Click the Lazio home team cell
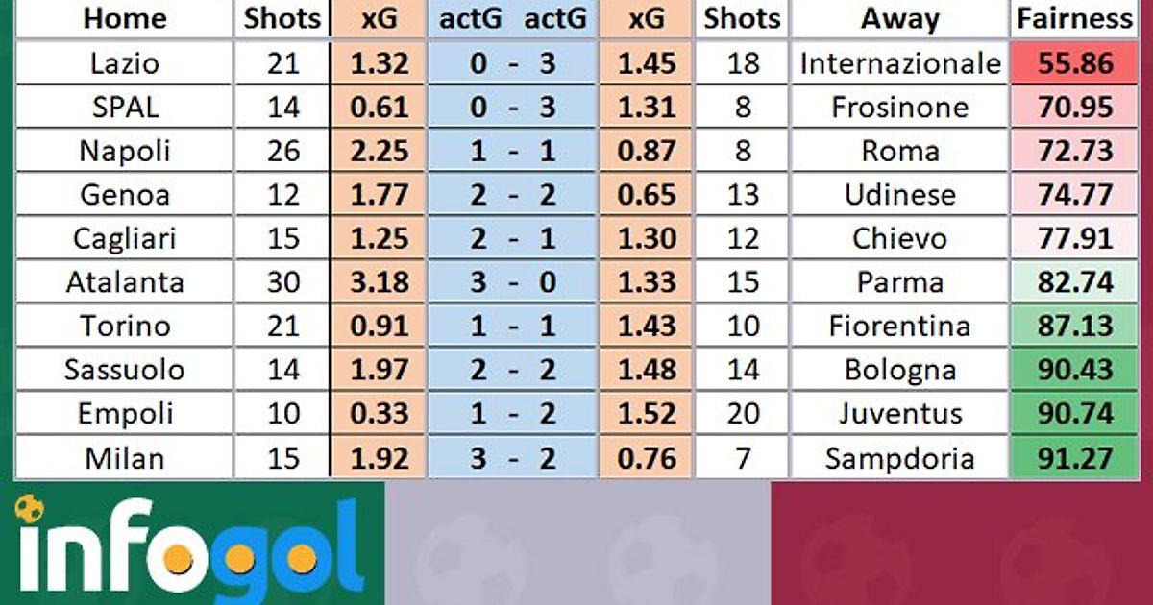Image resolution: width=1153 pixels, height=605 pixels. pos(125,63)
